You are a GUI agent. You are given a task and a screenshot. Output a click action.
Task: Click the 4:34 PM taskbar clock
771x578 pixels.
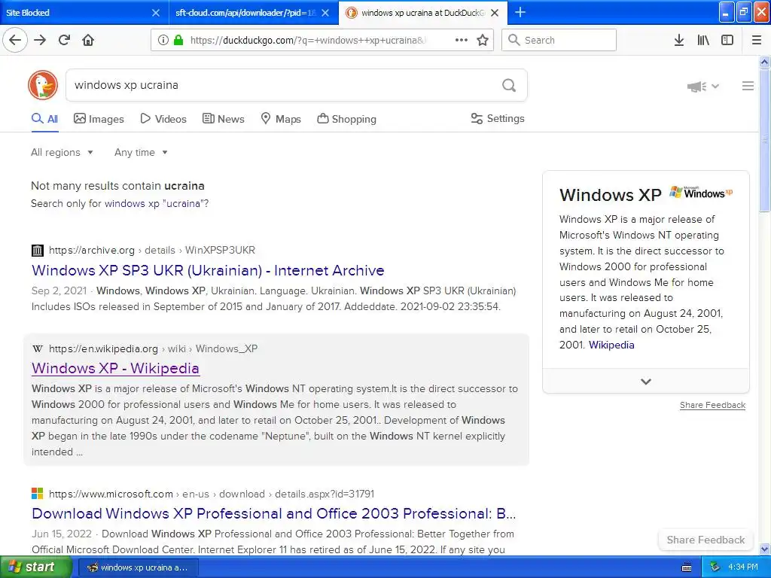(743, 567)
